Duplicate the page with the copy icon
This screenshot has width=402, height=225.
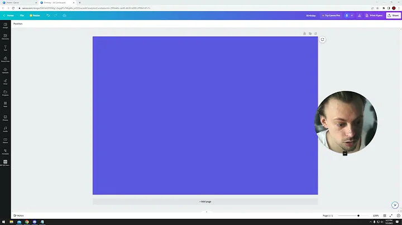(x=310, y=33)
